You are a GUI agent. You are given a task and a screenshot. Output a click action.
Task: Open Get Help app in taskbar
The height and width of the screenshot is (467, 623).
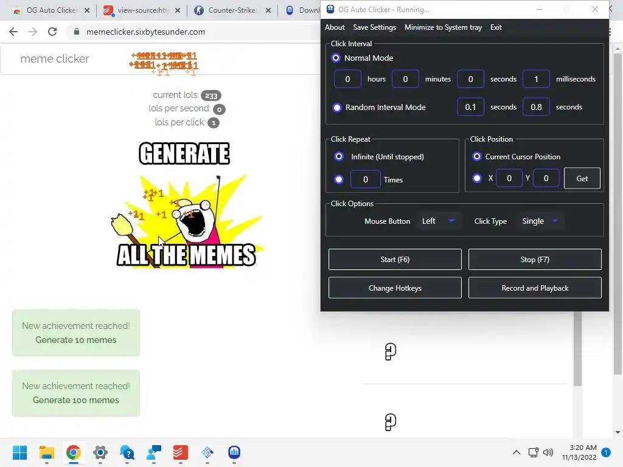127,452
